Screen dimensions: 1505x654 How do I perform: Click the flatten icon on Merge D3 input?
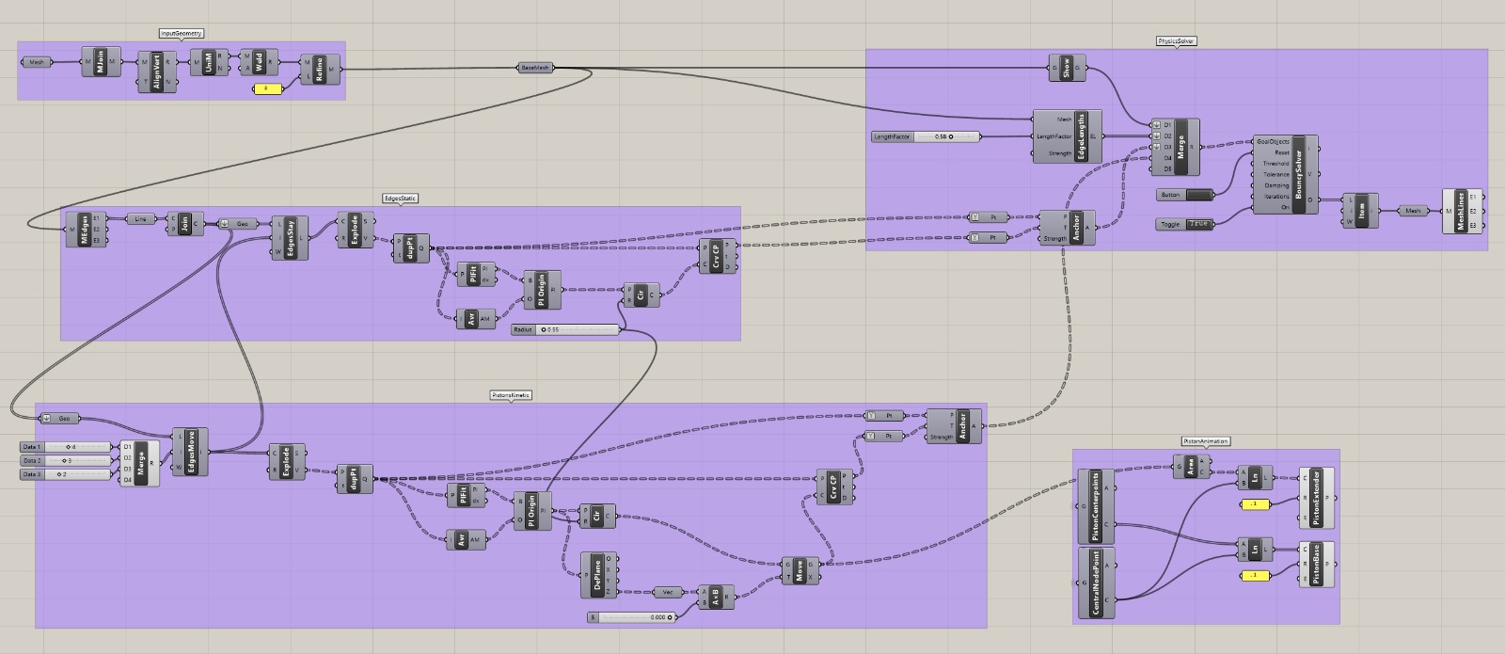[x=1156, y=147]
